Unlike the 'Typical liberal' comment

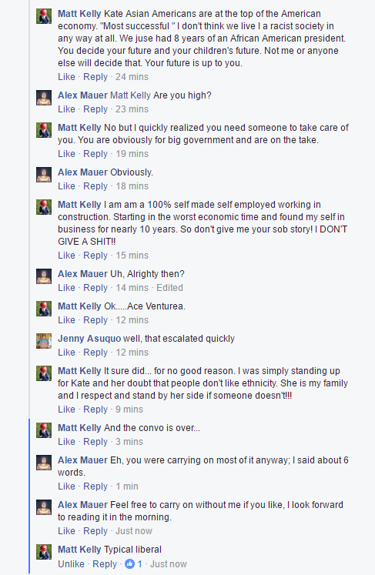click(71, 564)
